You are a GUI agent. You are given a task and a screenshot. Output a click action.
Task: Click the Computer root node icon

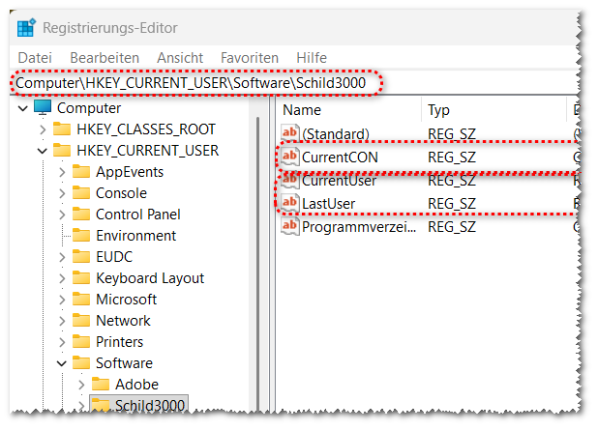click(44, 108)
